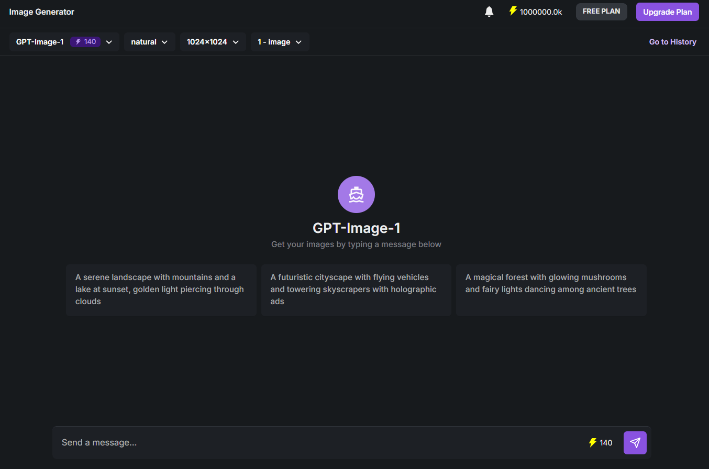Open Go to History

(x=672, y=41)
